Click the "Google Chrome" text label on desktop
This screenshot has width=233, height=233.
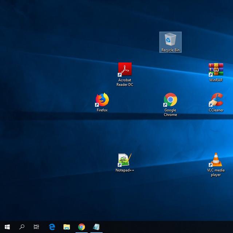(170, 112)
